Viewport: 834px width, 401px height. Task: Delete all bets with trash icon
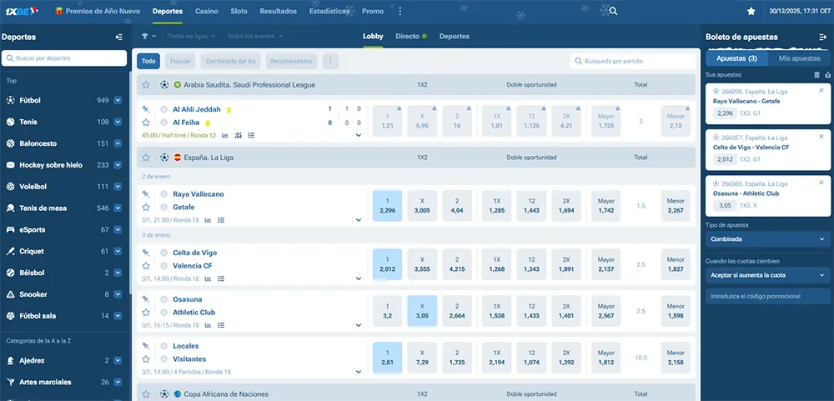817,75
